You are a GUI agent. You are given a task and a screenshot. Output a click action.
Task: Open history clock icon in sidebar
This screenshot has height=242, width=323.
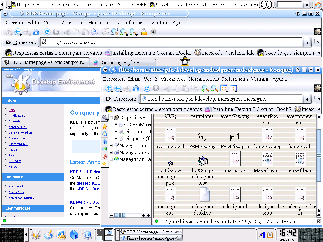[105, 134]
